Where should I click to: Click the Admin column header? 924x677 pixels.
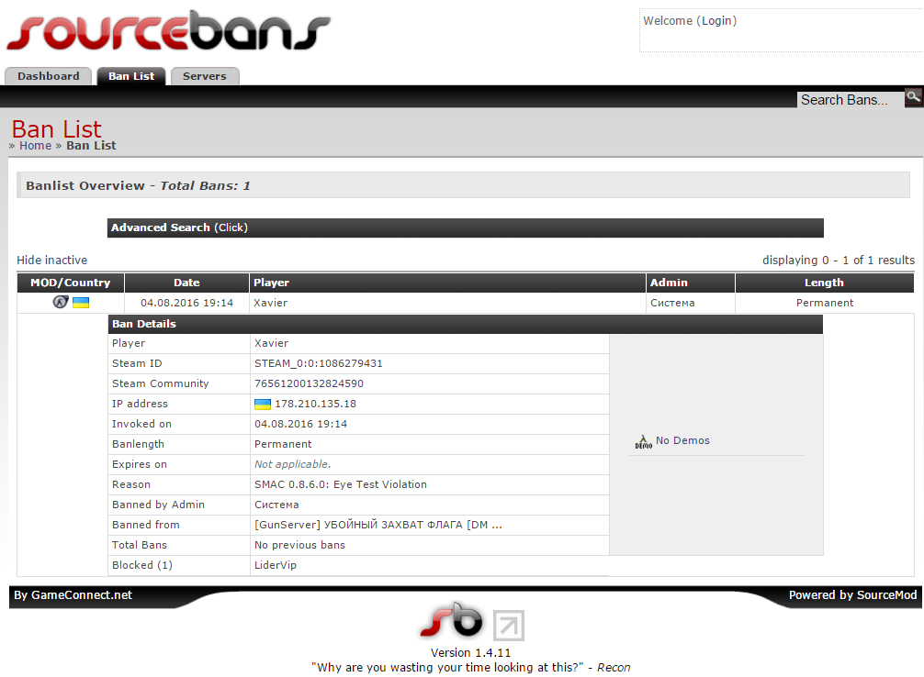click(691, 283)
